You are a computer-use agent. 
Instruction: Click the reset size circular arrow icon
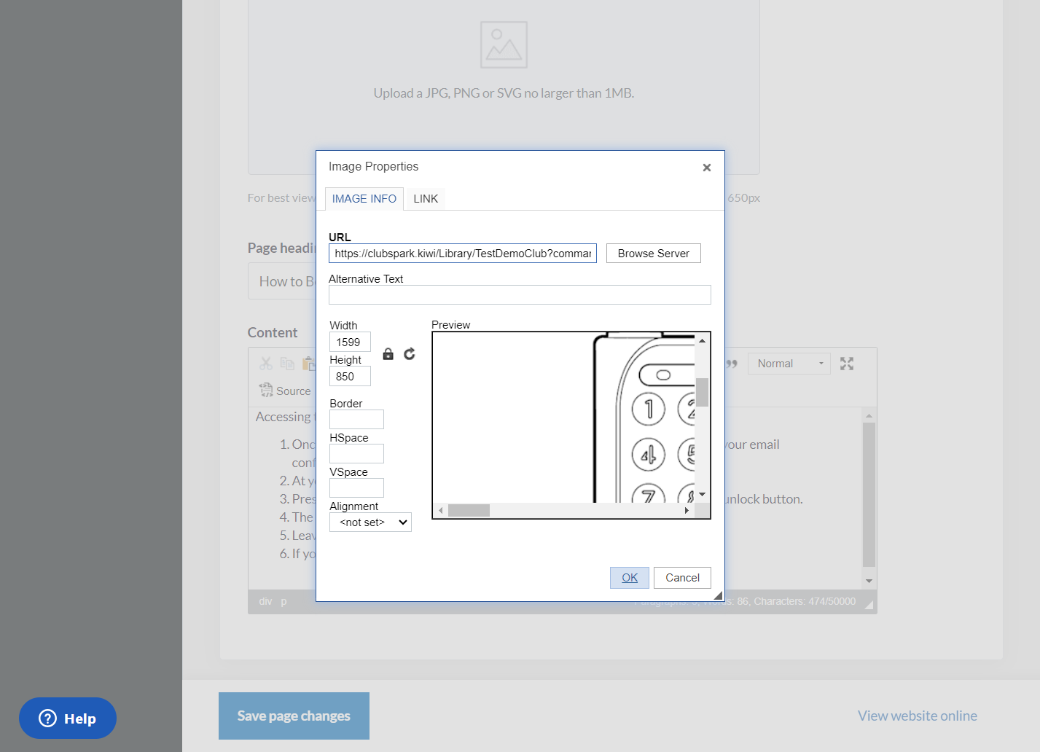point(410,353)
